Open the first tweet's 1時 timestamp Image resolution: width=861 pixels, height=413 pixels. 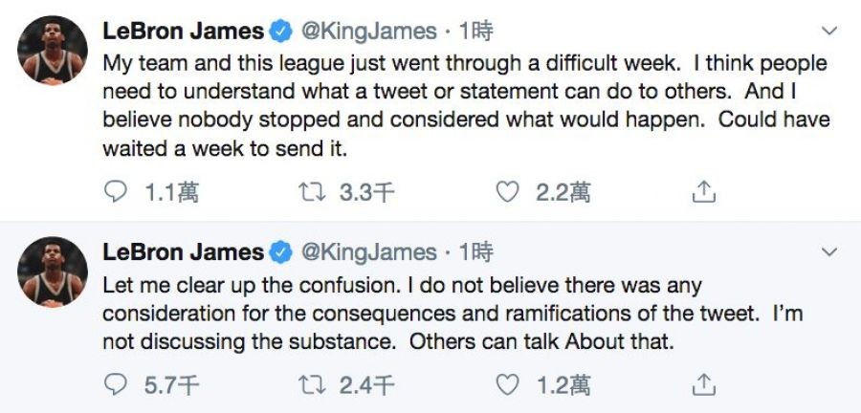coord(475,32)
